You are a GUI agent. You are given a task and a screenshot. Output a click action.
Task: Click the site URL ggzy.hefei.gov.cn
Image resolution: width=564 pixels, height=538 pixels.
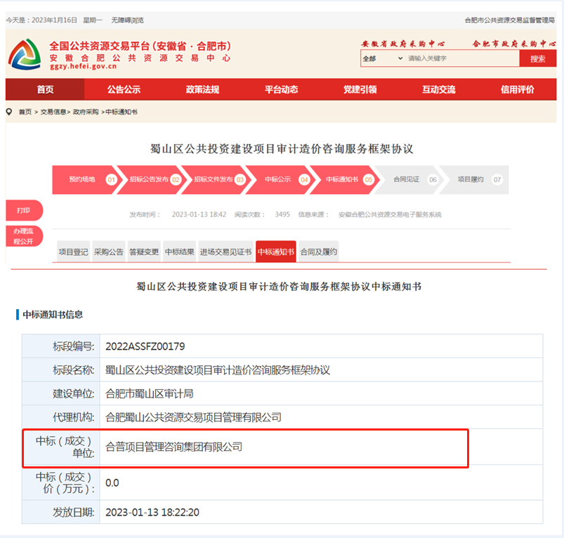[x=83, y=67]
